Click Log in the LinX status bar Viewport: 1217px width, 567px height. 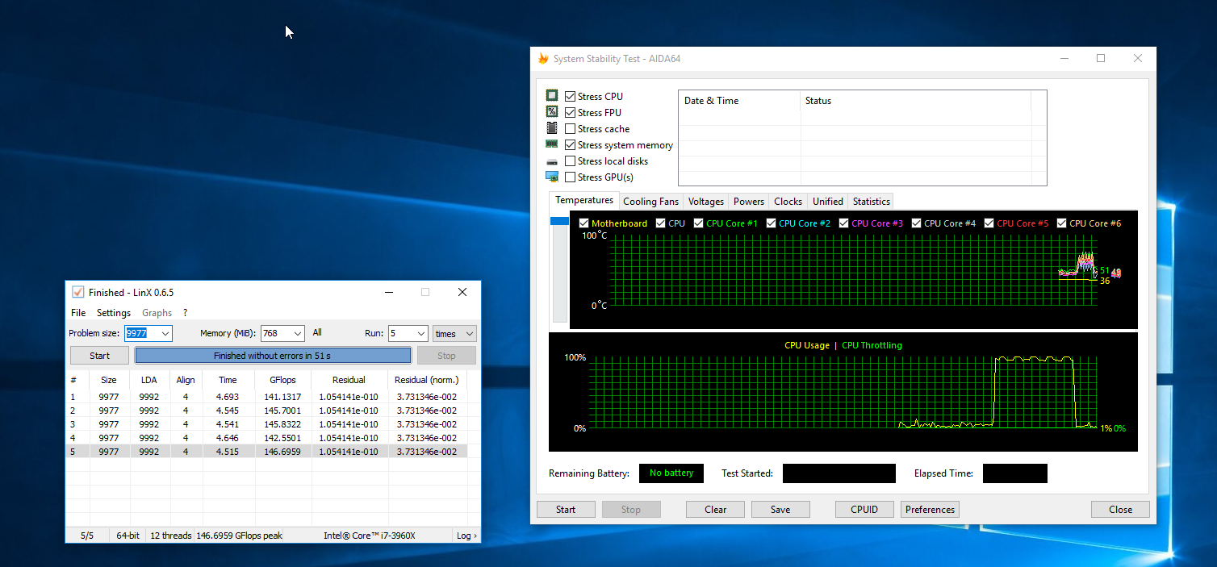[466, 536]
